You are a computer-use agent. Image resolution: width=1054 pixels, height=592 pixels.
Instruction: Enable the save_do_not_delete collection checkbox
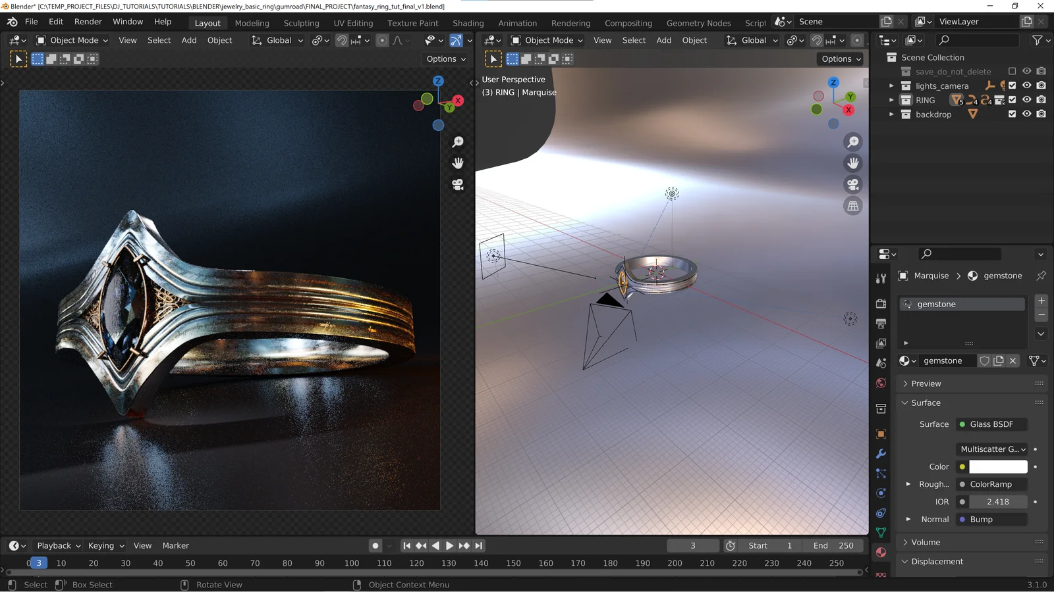point(1012,71)
